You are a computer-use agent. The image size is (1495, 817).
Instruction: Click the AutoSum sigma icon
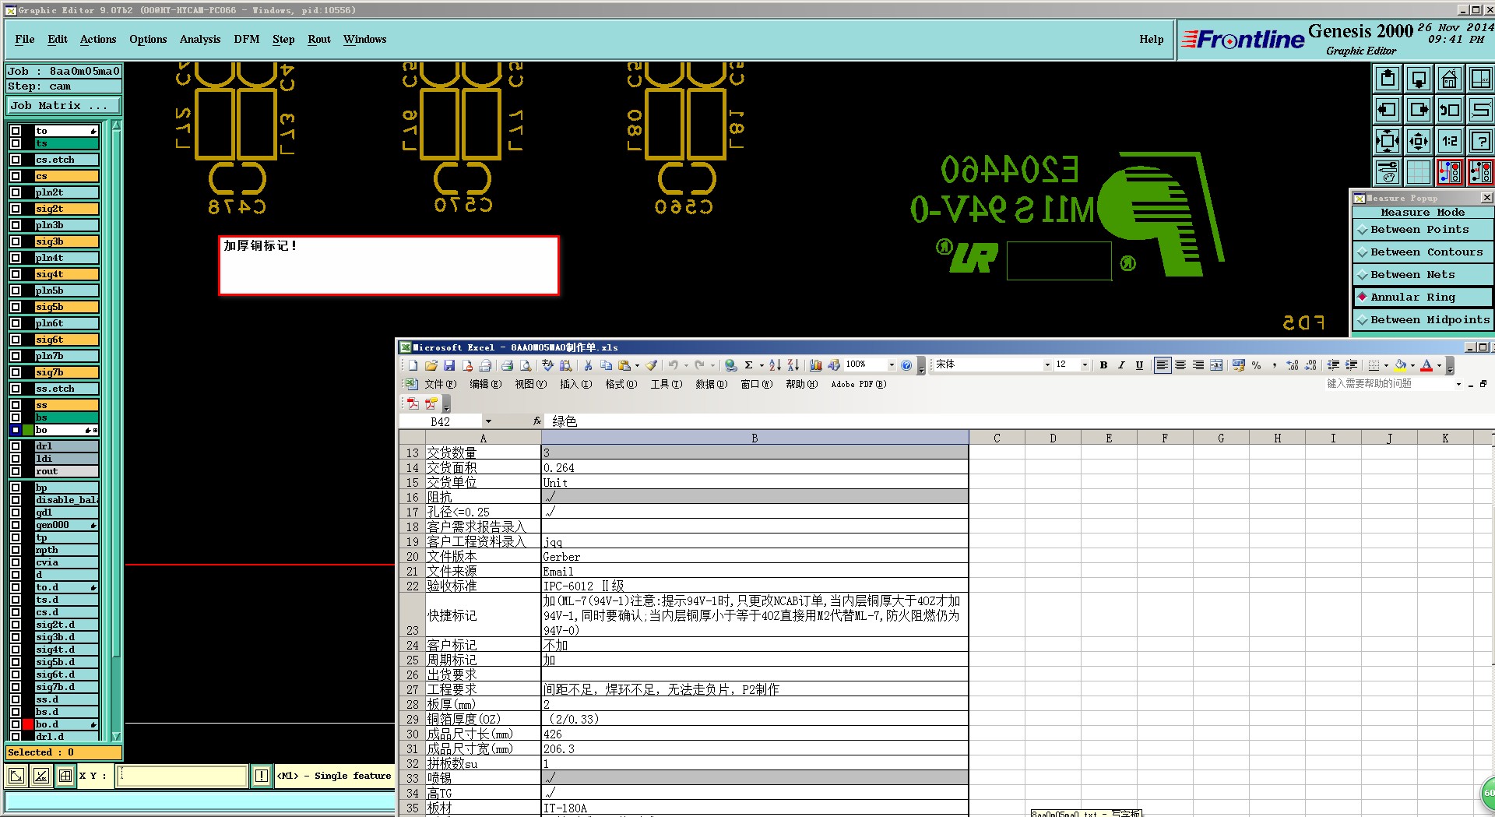748,365
